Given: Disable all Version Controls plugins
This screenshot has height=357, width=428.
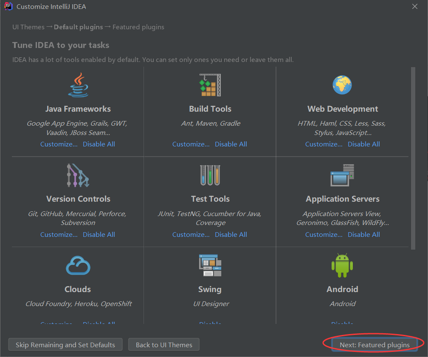Looking at the screenshot, I should [99, 234].
